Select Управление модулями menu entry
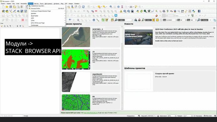 click(47, 6)
